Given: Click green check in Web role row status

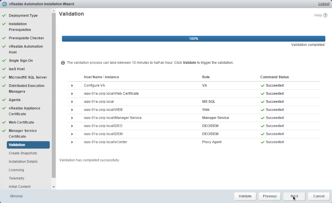Looking at the screenshot, I should coord(263,110).
